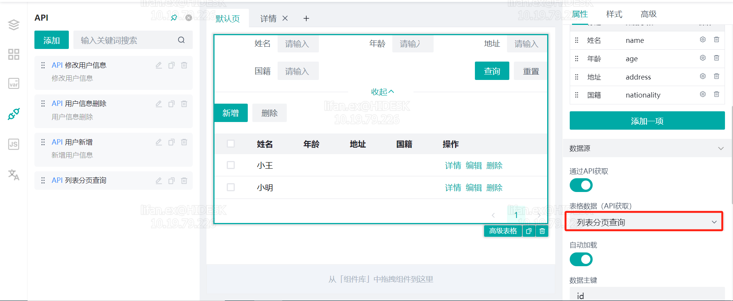Open the 样式 style tab
This screenshot has width=733, height=301.
pyautogui.click(x=614, y=14)
